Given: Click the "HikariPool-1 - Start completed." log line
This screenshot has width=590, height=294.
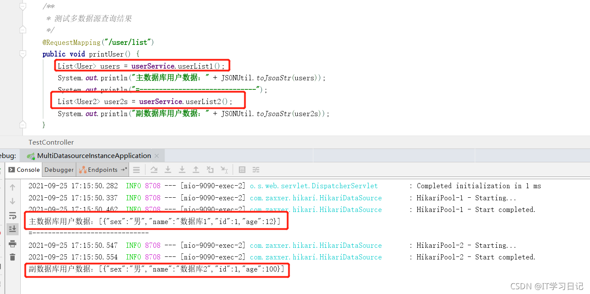Looking at the screenshot, I should click(282, 210).
